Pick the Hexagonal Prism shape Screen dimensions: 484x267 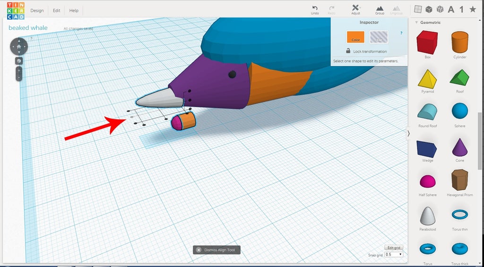[x=459, y=180]
